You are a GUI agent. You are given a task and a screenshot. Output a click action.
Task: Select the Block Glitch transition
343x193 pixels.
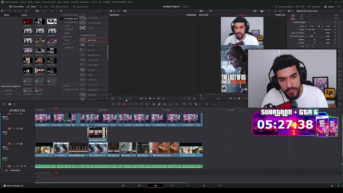click(x=93, y=40)
